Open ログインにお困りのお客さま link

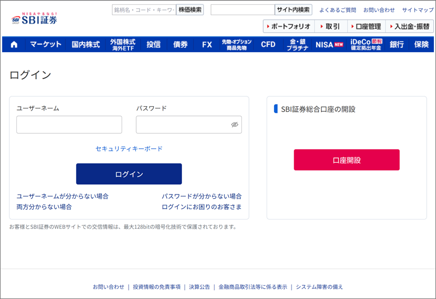click(x=202, y=207)
